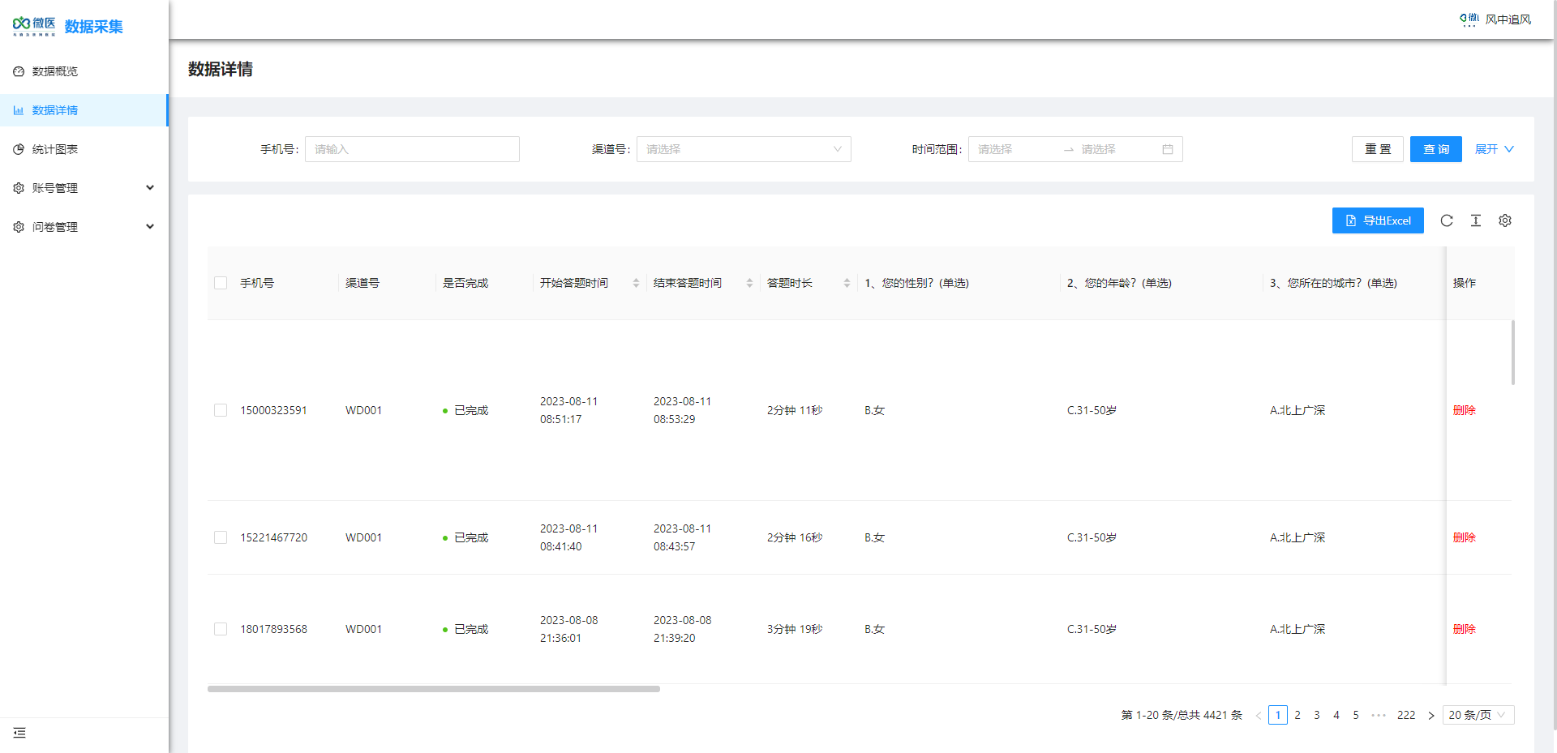Delete the row for 18017893568

1465,629
